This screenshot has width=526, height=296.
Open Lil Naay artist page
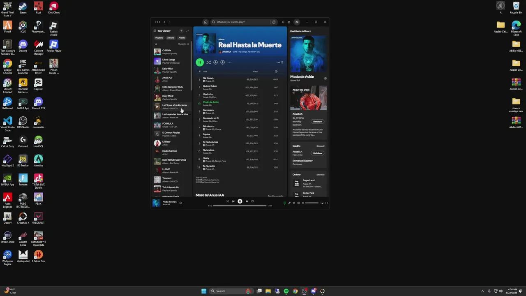pyautogui.click(x=171, y=143)
